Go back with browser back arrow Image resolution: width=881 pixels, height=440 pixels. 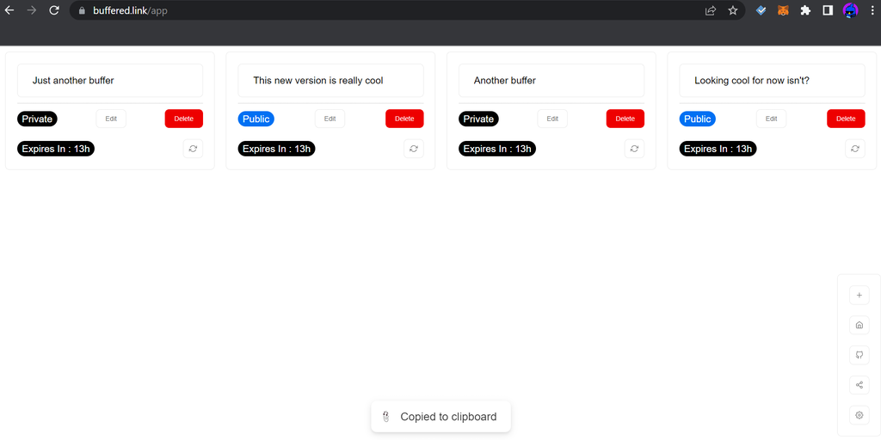(x=9, y=10)
